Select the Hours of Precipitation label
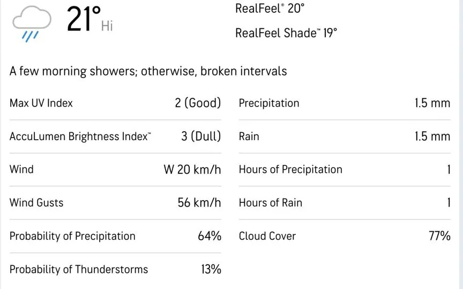This screenshot has height=289, width=463. coord(290,170)
